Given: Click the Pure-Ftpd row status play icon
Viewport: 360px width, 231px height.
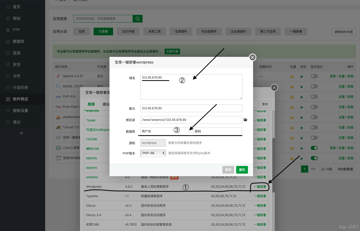Looking at the screenshot, I should click(302, 107).
